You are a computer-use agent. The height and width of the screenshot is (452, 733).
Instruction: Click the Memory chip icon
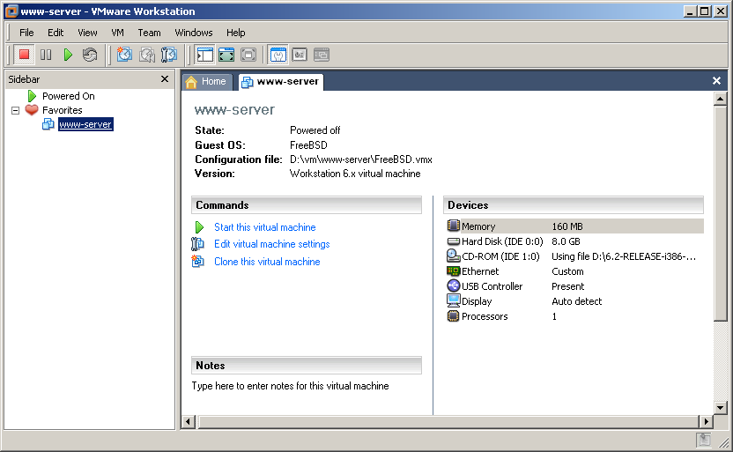pos(454,226)
